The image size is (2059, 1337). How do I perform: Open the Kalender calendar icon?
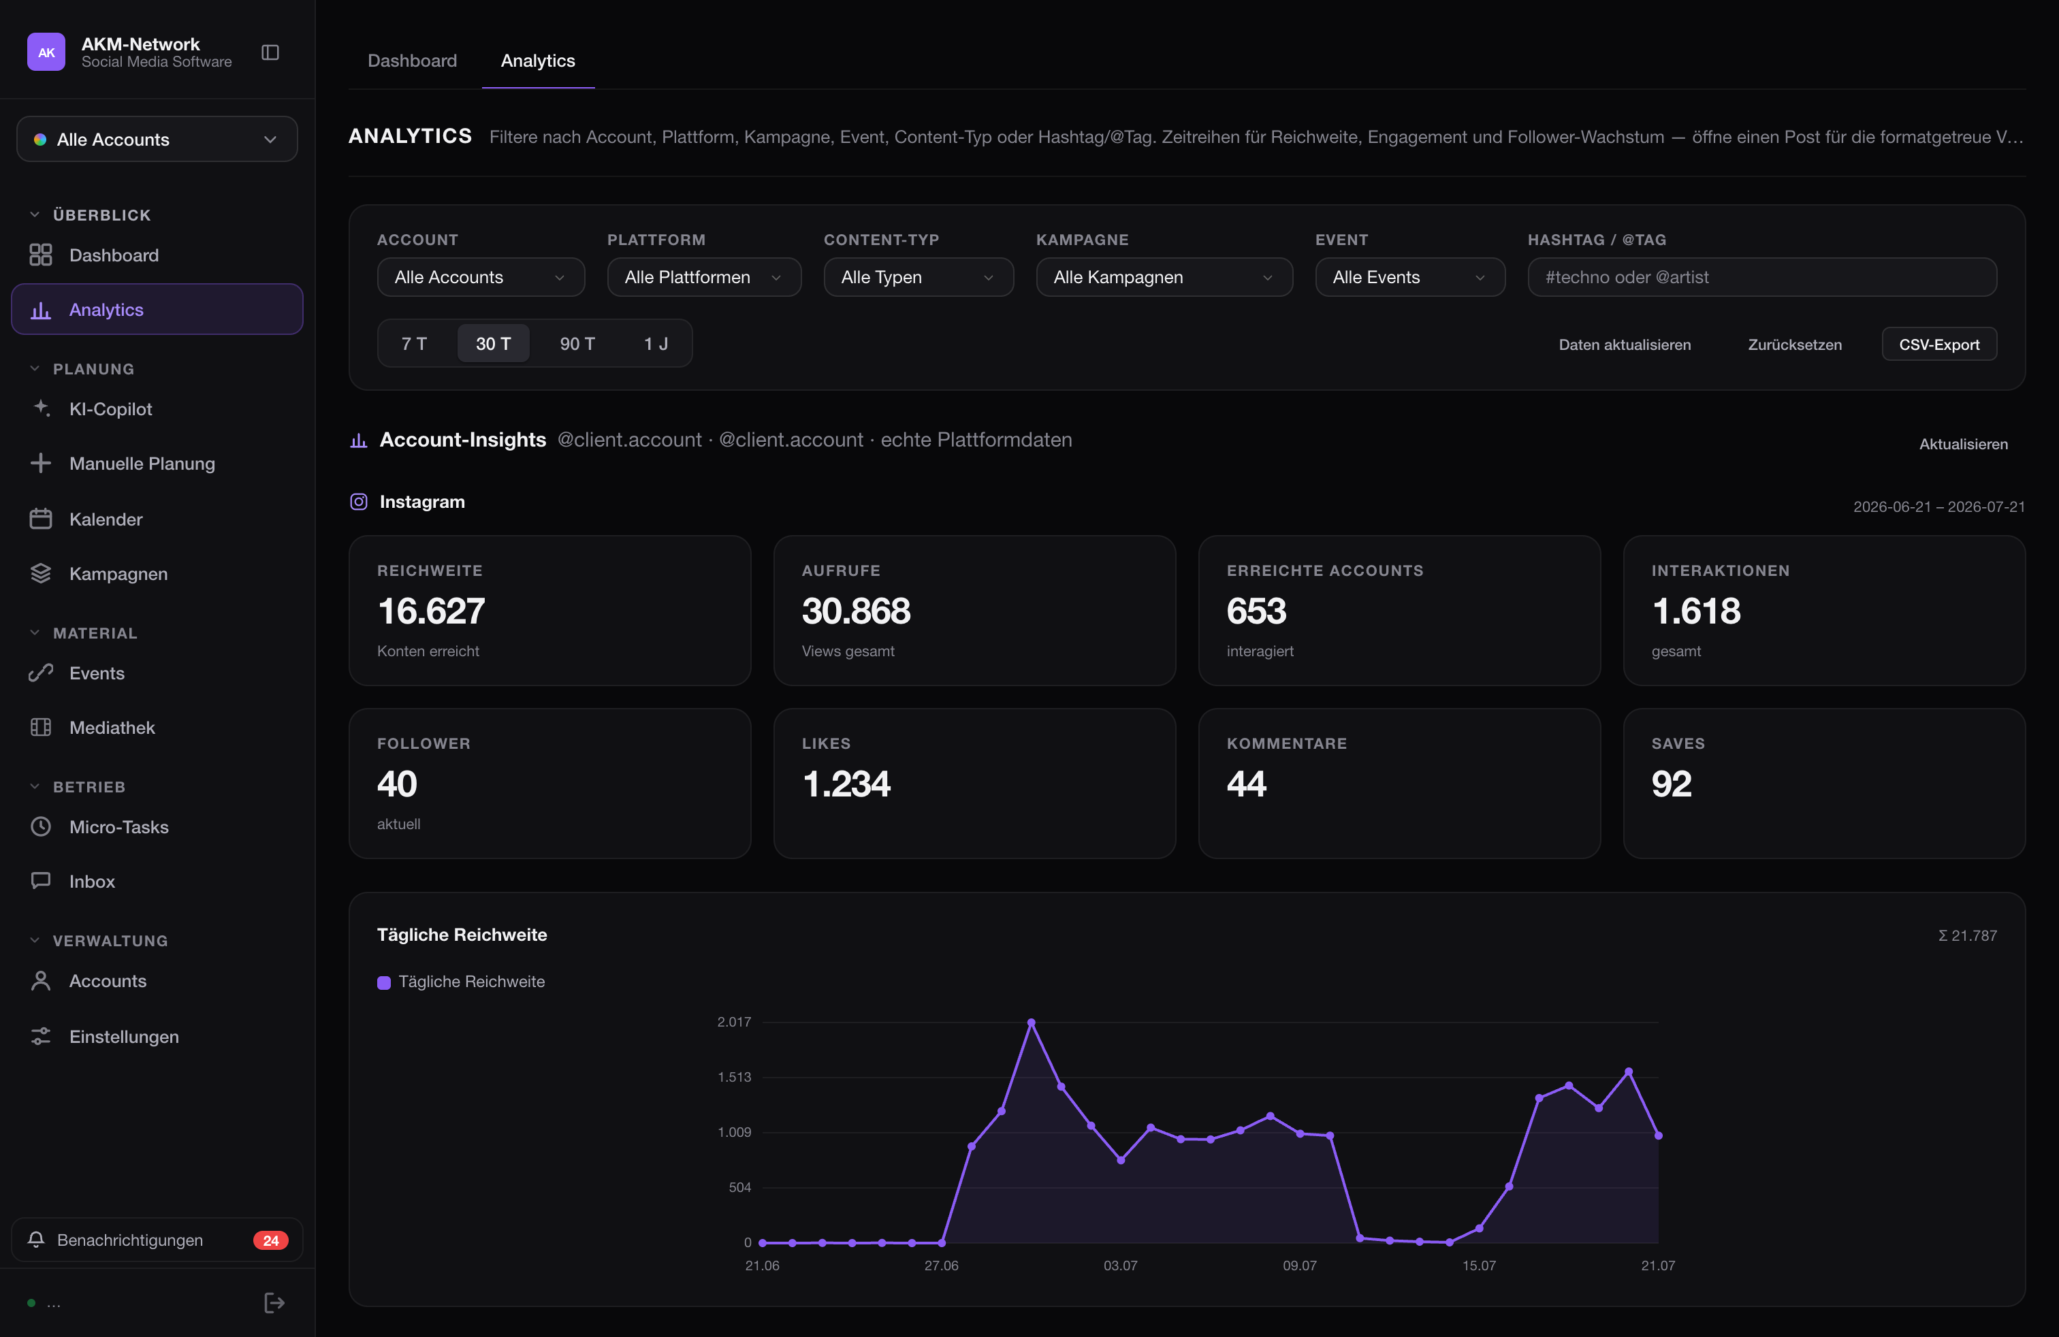click(x=41, y=519)
